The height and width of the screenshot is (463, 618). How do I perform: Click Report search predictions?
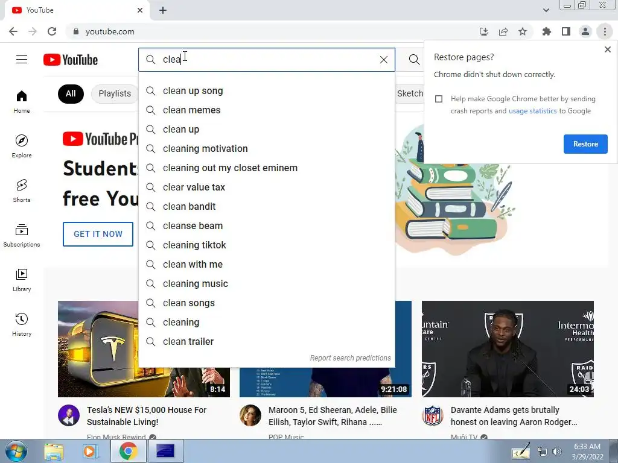(x=350, y=358)
